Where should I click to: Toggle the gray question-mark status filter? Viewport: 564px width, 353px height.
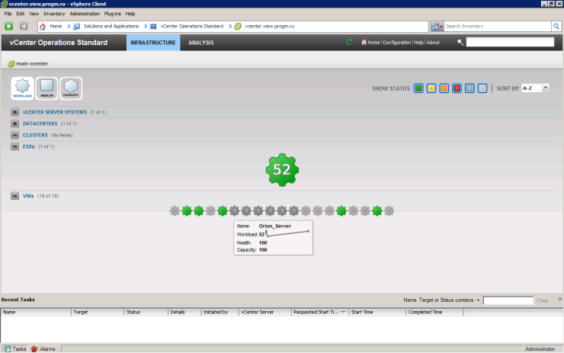pos(469,88)
